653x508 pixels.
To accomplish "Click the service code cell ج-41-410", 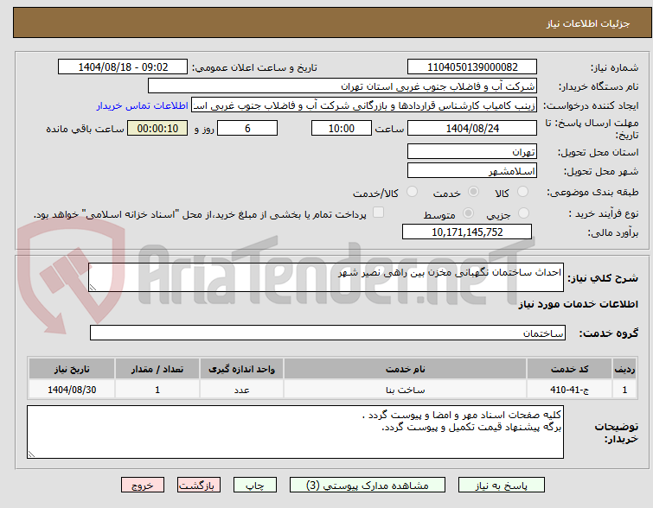I will (569, 390).
